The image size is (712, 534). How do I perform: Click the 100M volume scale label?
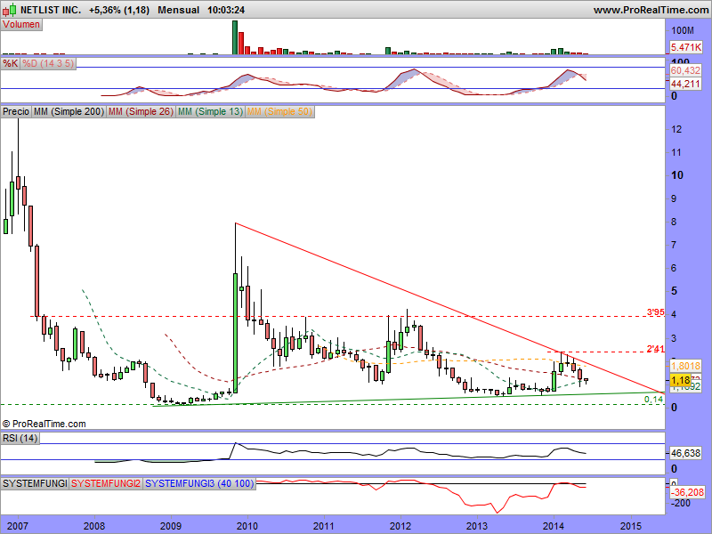[683, 30]
